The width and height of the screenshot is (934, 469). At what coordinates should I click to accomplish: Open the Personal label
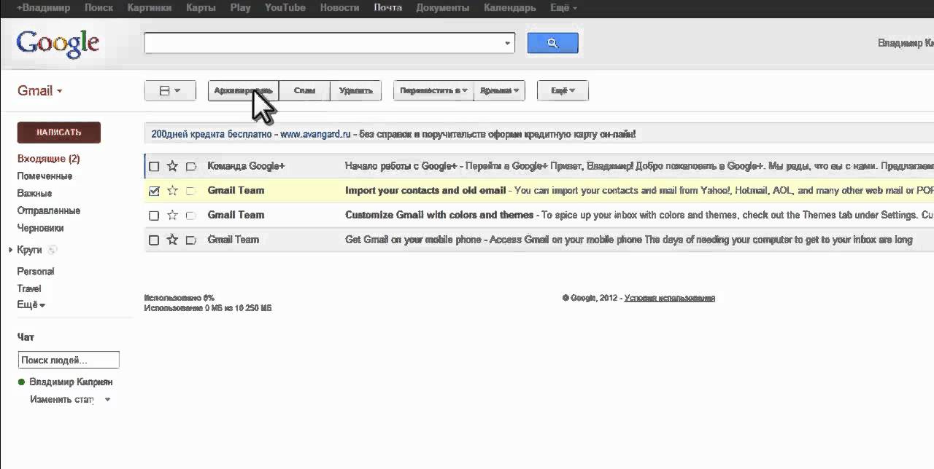(36, 272)
